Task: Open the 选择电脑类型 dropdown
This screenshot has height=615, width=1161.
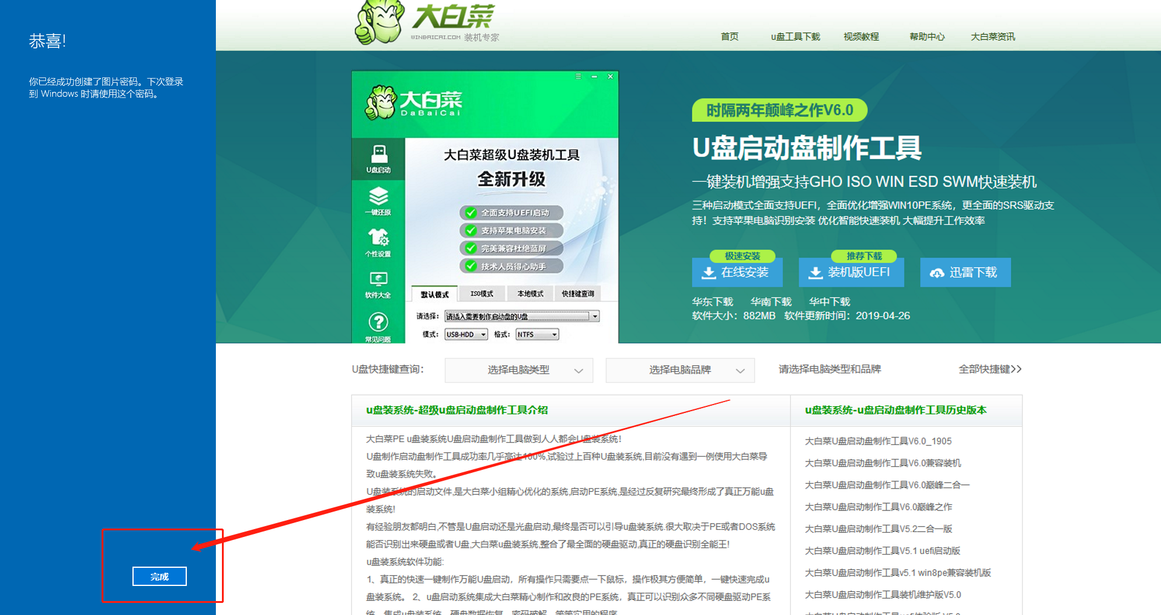Action: point(518,370)
